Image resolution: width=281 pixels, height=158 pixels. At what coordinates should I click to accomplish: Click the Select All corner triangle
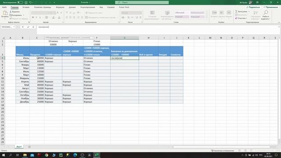[x=3, y=38]
